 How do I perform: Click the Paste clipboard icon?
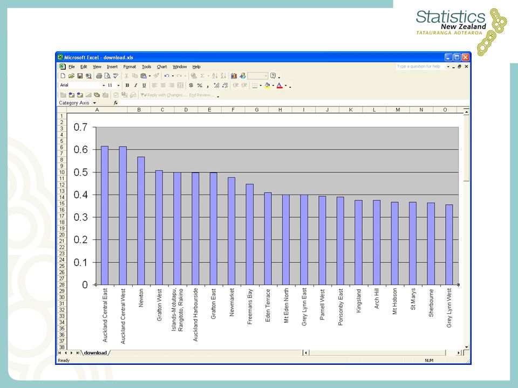click(x=144, y=76)
